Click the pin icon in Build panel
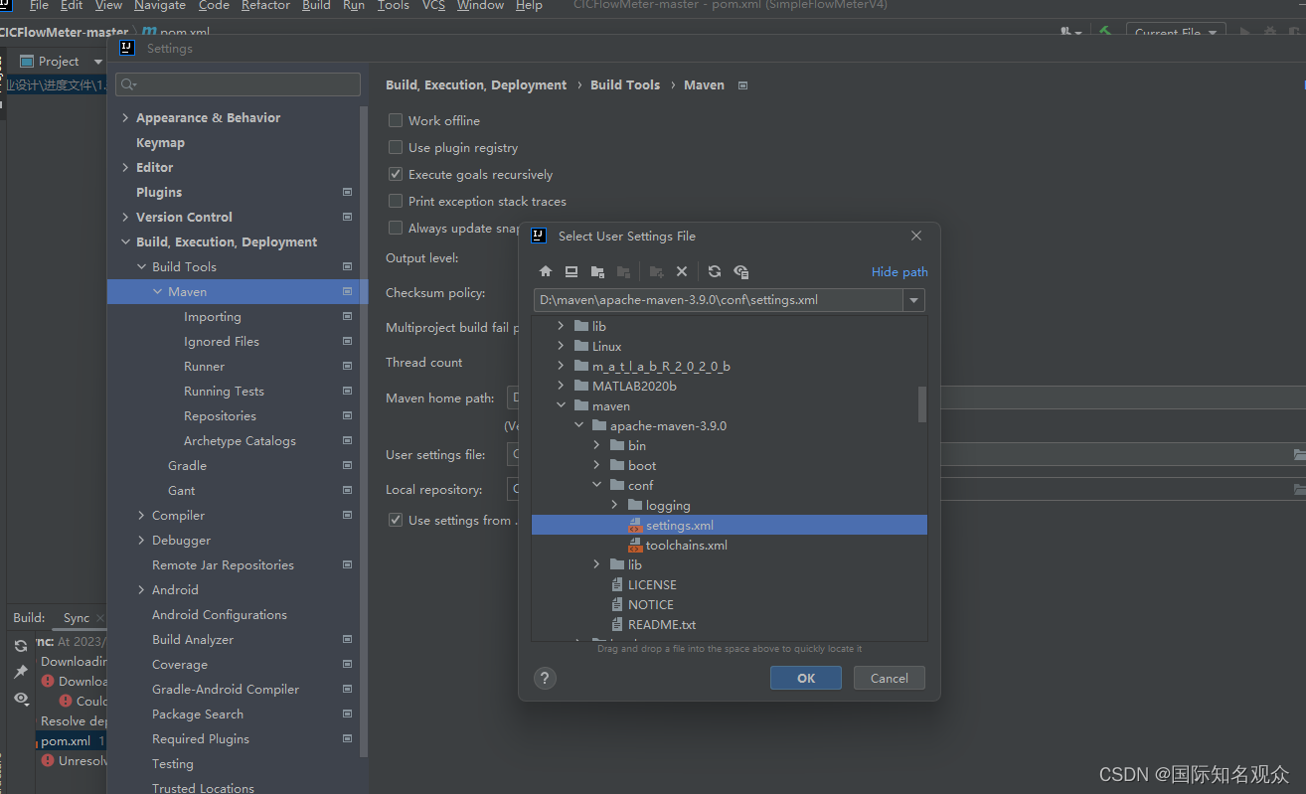Image resolution: width=1306 pixels, height=794 pixels. point(21,672)
